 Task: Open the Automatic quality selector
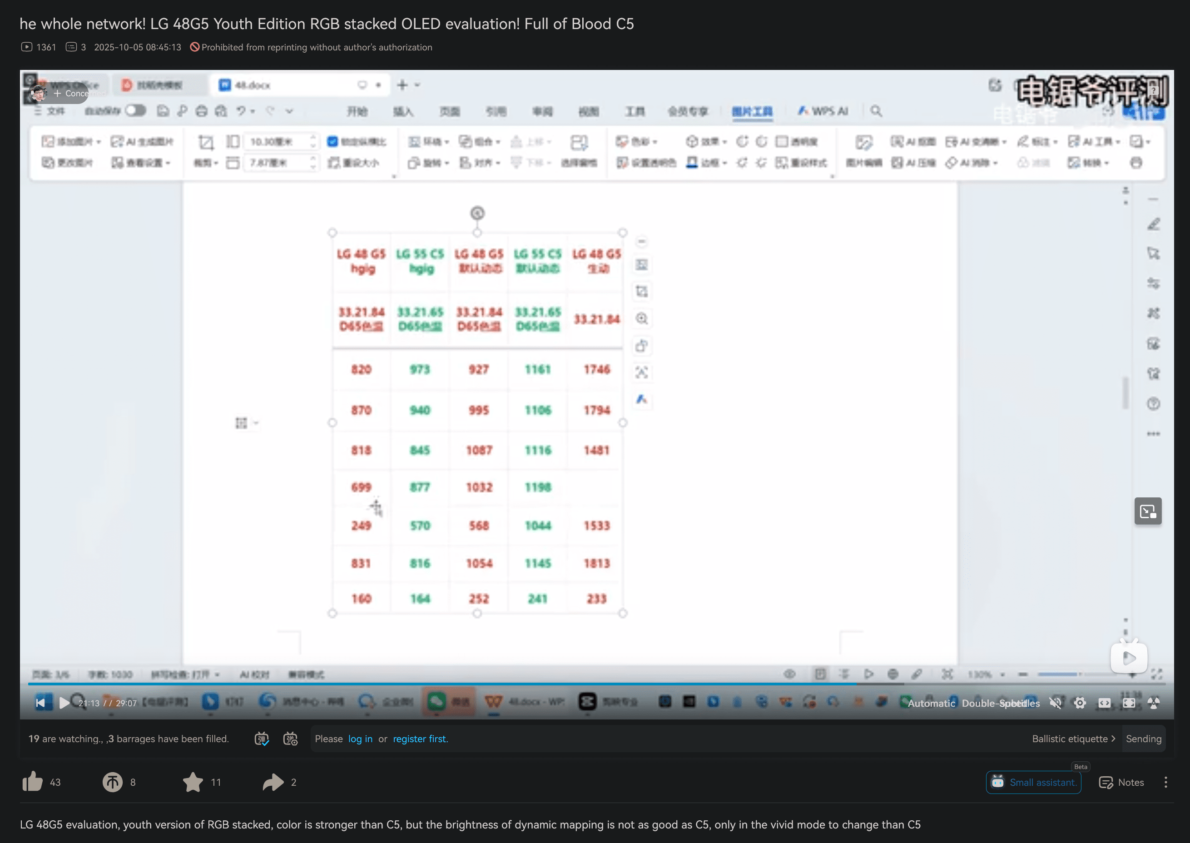click(x=931, y=703)
